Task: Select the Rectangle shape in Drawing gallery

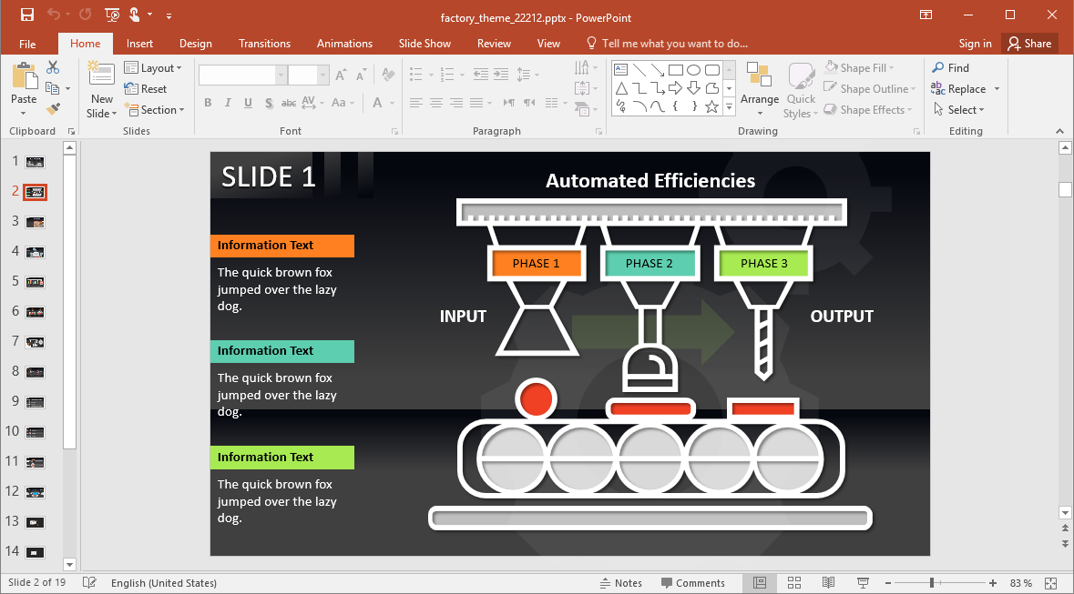Action: pyautogui.click(x=676, y=68)
